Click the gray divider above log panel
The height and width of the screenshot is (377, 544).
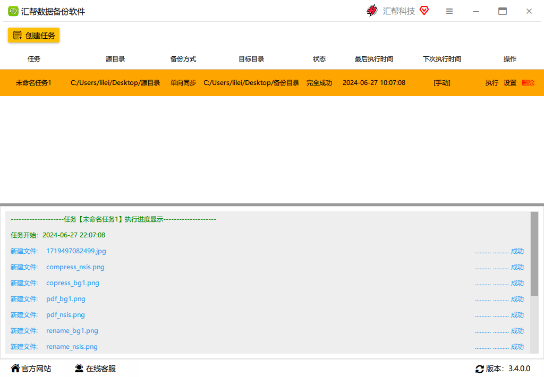click(272, 204)
